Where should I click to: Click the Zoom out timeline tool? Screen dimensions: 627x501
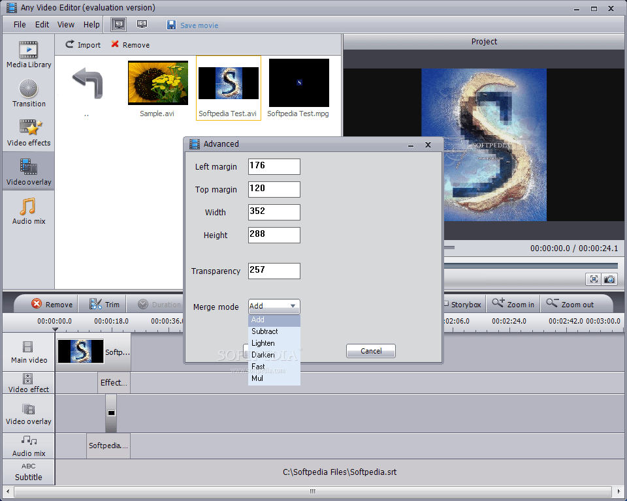pos(570,304)
